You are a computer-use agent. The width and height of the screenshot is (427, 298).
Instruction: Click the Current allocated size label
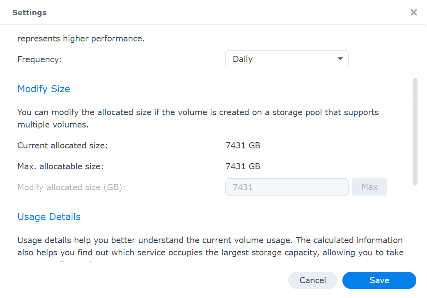tap(63, 146)
